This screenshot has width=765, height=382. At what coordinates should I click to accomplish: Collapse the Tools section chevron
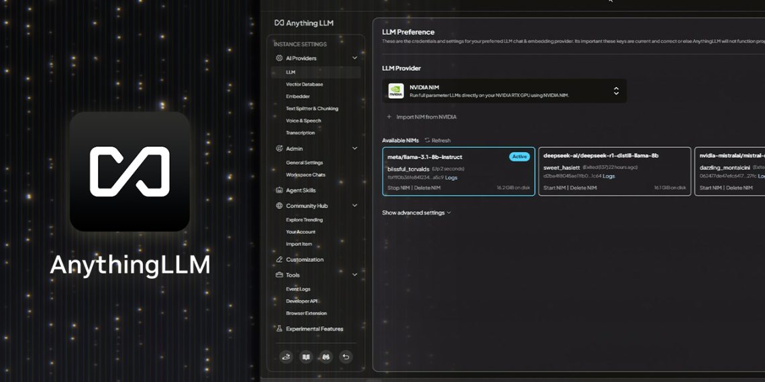pyautogui.click(x=355, y=275)
